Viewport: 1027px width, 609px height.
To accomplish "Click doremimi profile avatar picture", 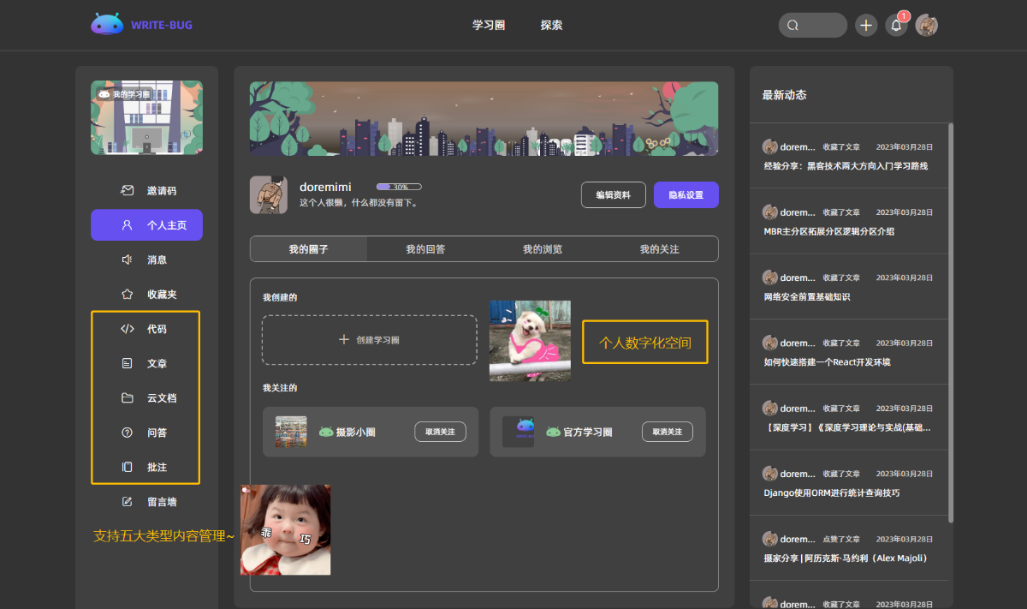I will pos(269,194).
